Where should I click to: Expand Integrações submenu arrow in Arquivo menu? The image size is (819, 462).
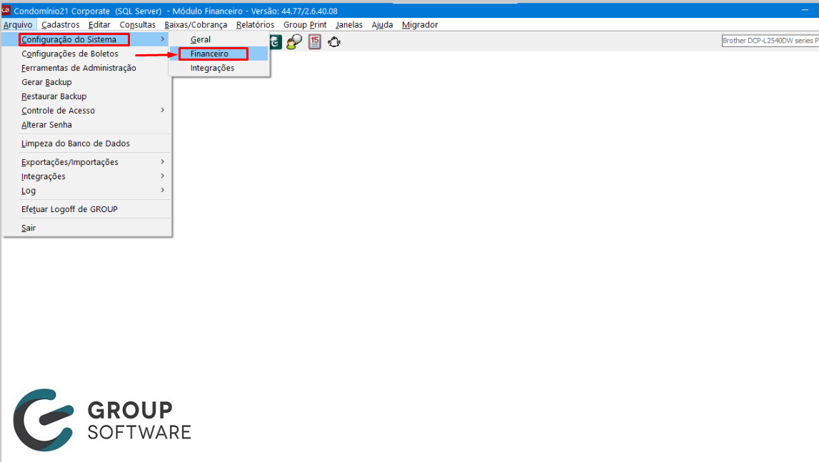pyautogui.click(x=162, y=176)
